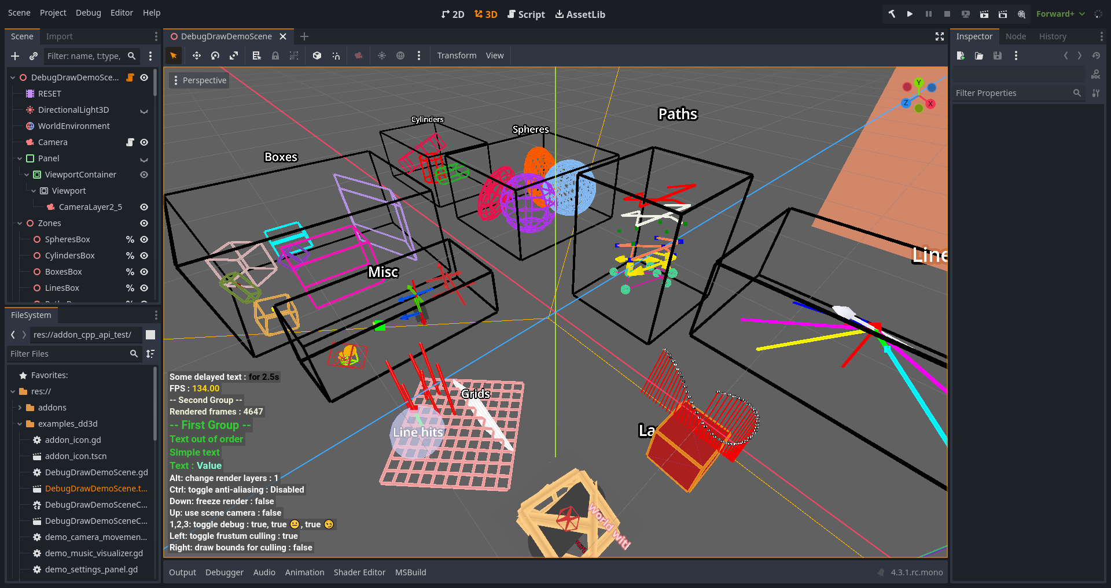Open the Perspective view menu button
The width and height of the screenshot is (1111, 588).
(x=199, y=80)
